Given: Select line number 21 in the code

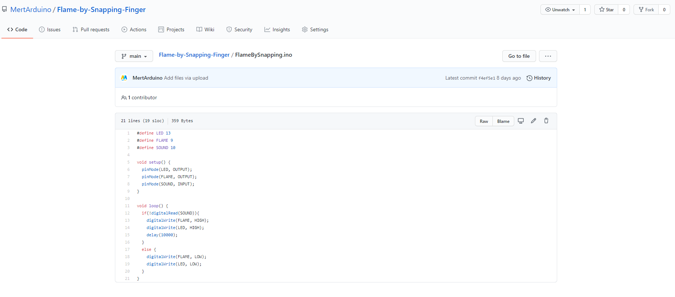Looking at the screenshot, I should click(127, 278).
